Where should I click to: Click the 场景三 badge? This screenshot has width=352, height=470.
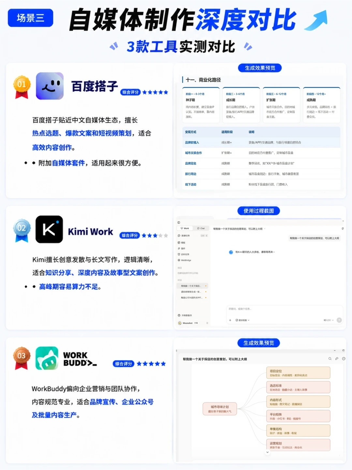[x=31, y=18]
